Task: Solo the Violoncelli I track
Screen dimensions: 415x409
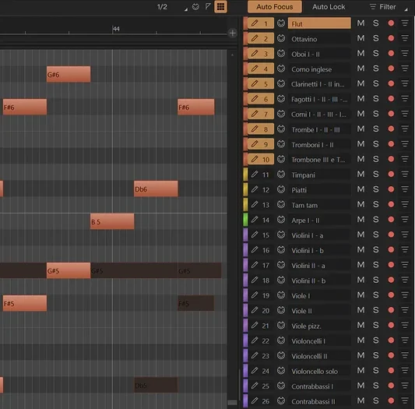Action: click(x=375, y=340)
